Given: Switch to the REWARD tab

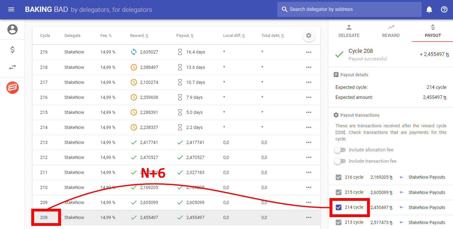Looking at the screenshot, I should [x=391, y=31].
